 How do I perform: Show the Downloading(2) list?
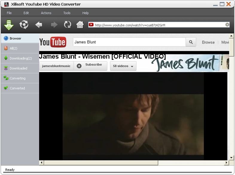coord(20,58)
